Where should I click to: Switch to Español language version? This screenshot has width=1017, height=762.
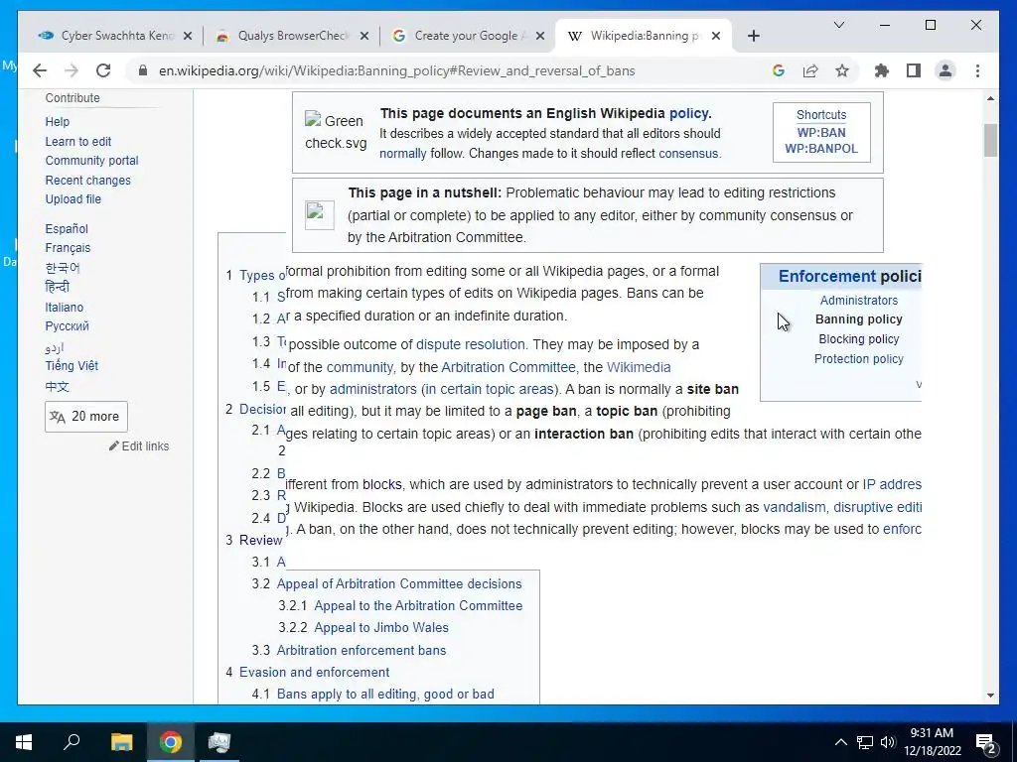67,229
